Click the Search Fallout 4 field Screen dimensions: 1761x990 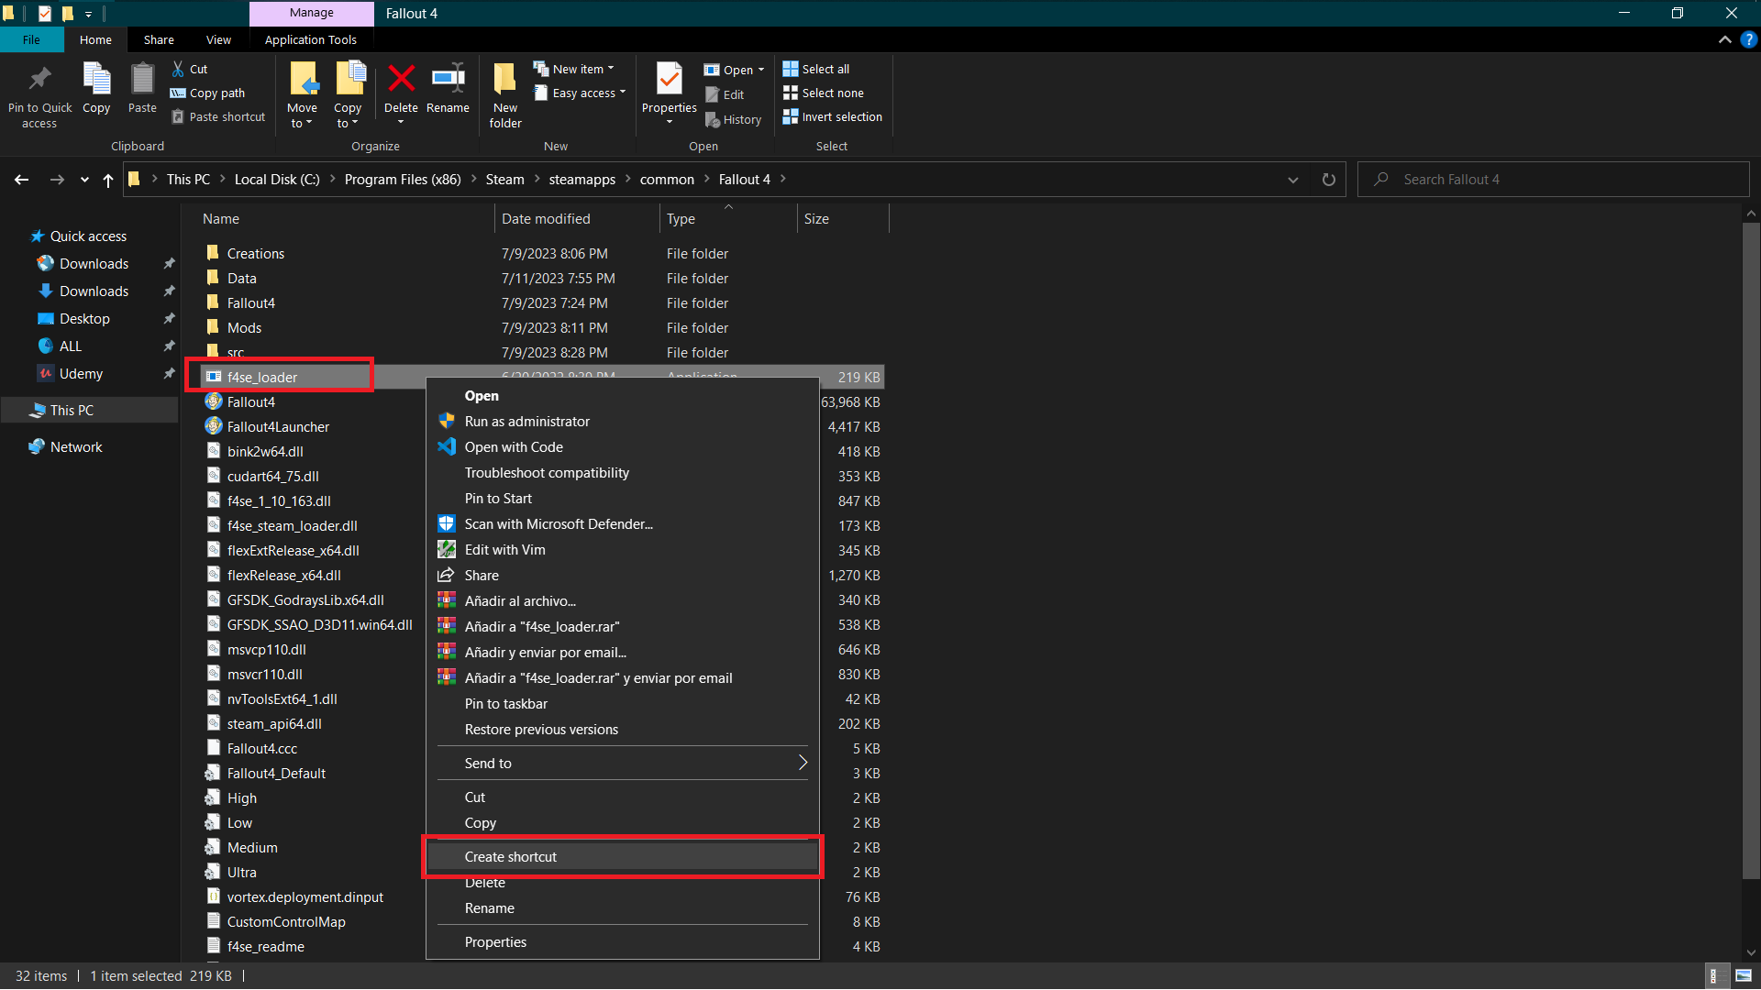(1559, 180)
